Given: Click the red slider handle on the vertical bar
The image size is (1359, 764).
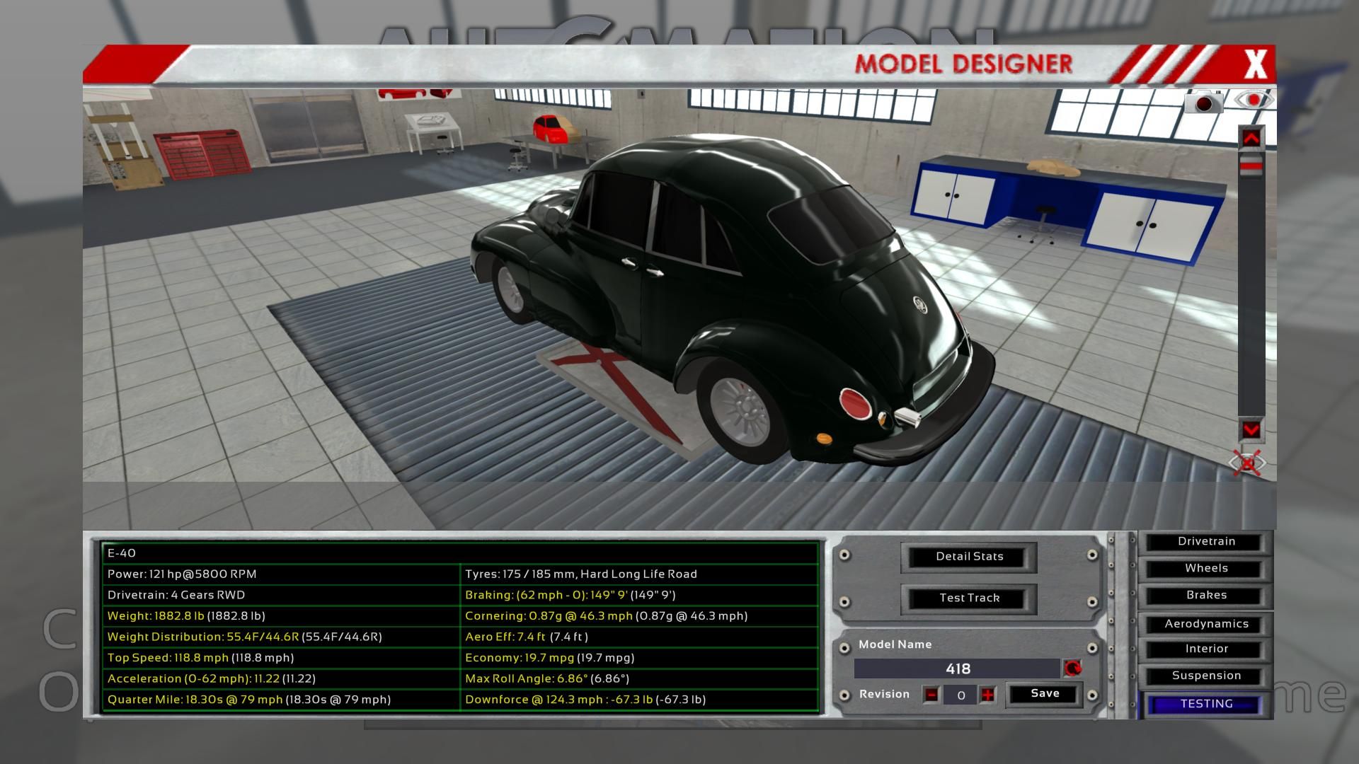Looking at the screenshot, I should click(1251, 166).
